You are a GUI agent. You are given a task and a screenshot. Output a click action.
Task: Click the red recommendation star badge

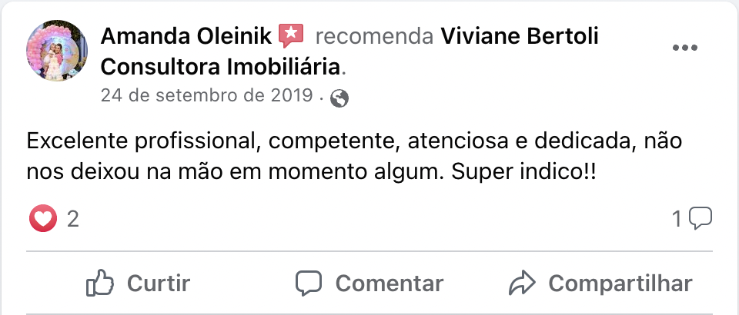[x=290, y=35]
